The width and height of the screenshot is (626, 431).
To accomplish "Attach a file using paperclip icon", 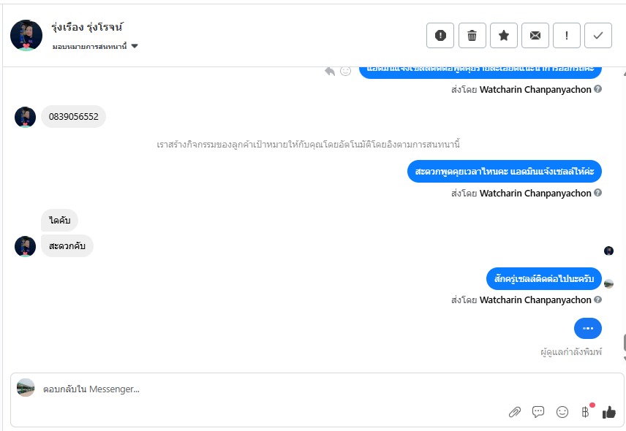I will tap(514, 412).
